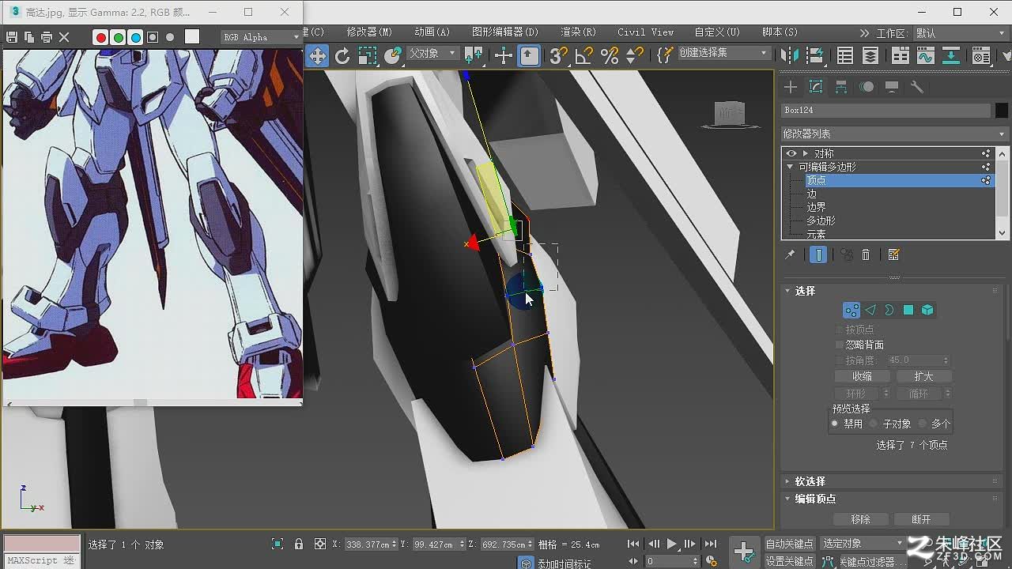1012x569 pixels.
Task: Toggle Spinner Snap icon
Action: pos(634,55)
